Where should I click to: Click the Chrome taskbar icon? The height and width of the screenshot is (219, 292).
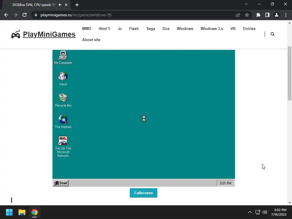(35, 212)
